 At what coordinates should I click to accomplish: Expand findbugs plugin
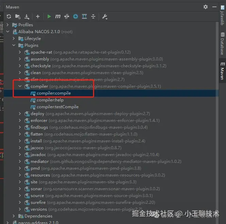pyautogui.click(x=20, y=127)
